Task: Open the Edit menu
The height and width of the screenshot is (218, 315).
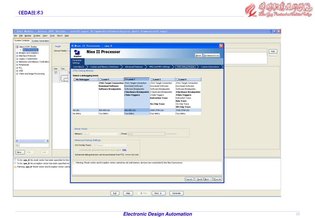Action: [x=21, y=36]
